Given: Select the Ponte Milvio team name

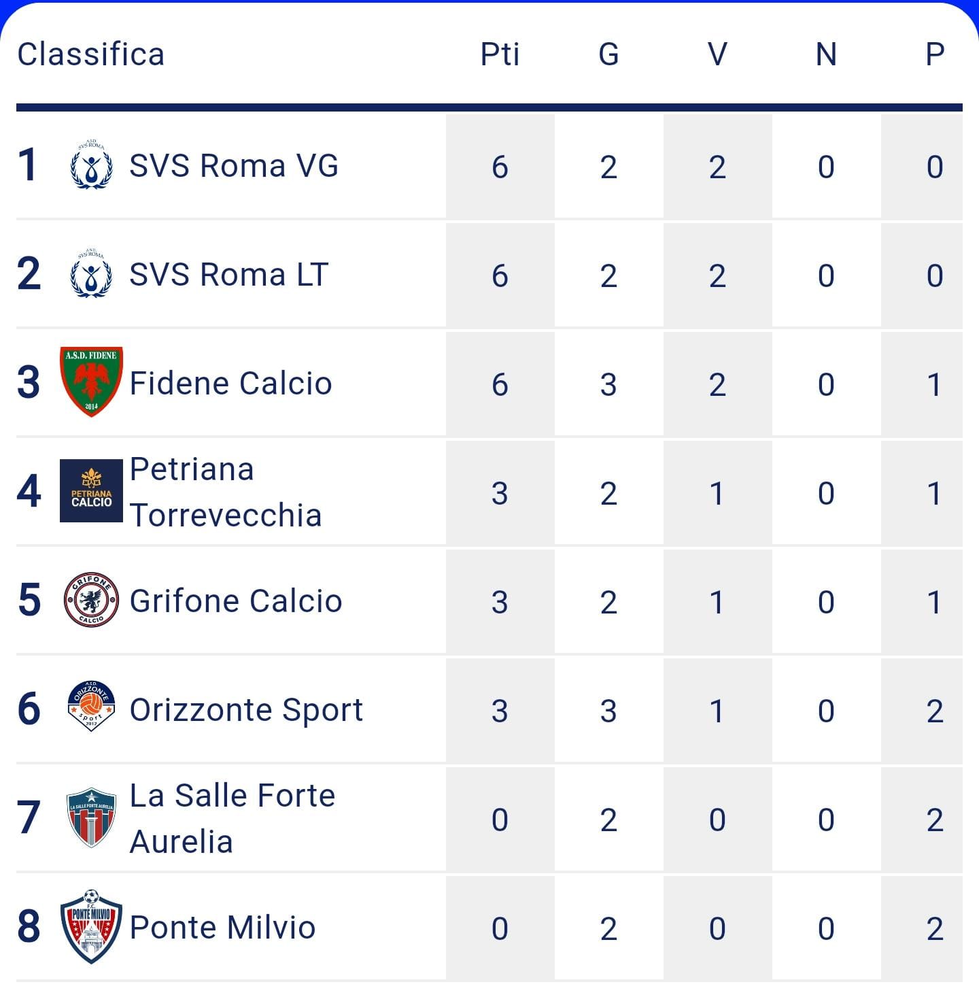Looking at the screenshot, I should point(222,928).
